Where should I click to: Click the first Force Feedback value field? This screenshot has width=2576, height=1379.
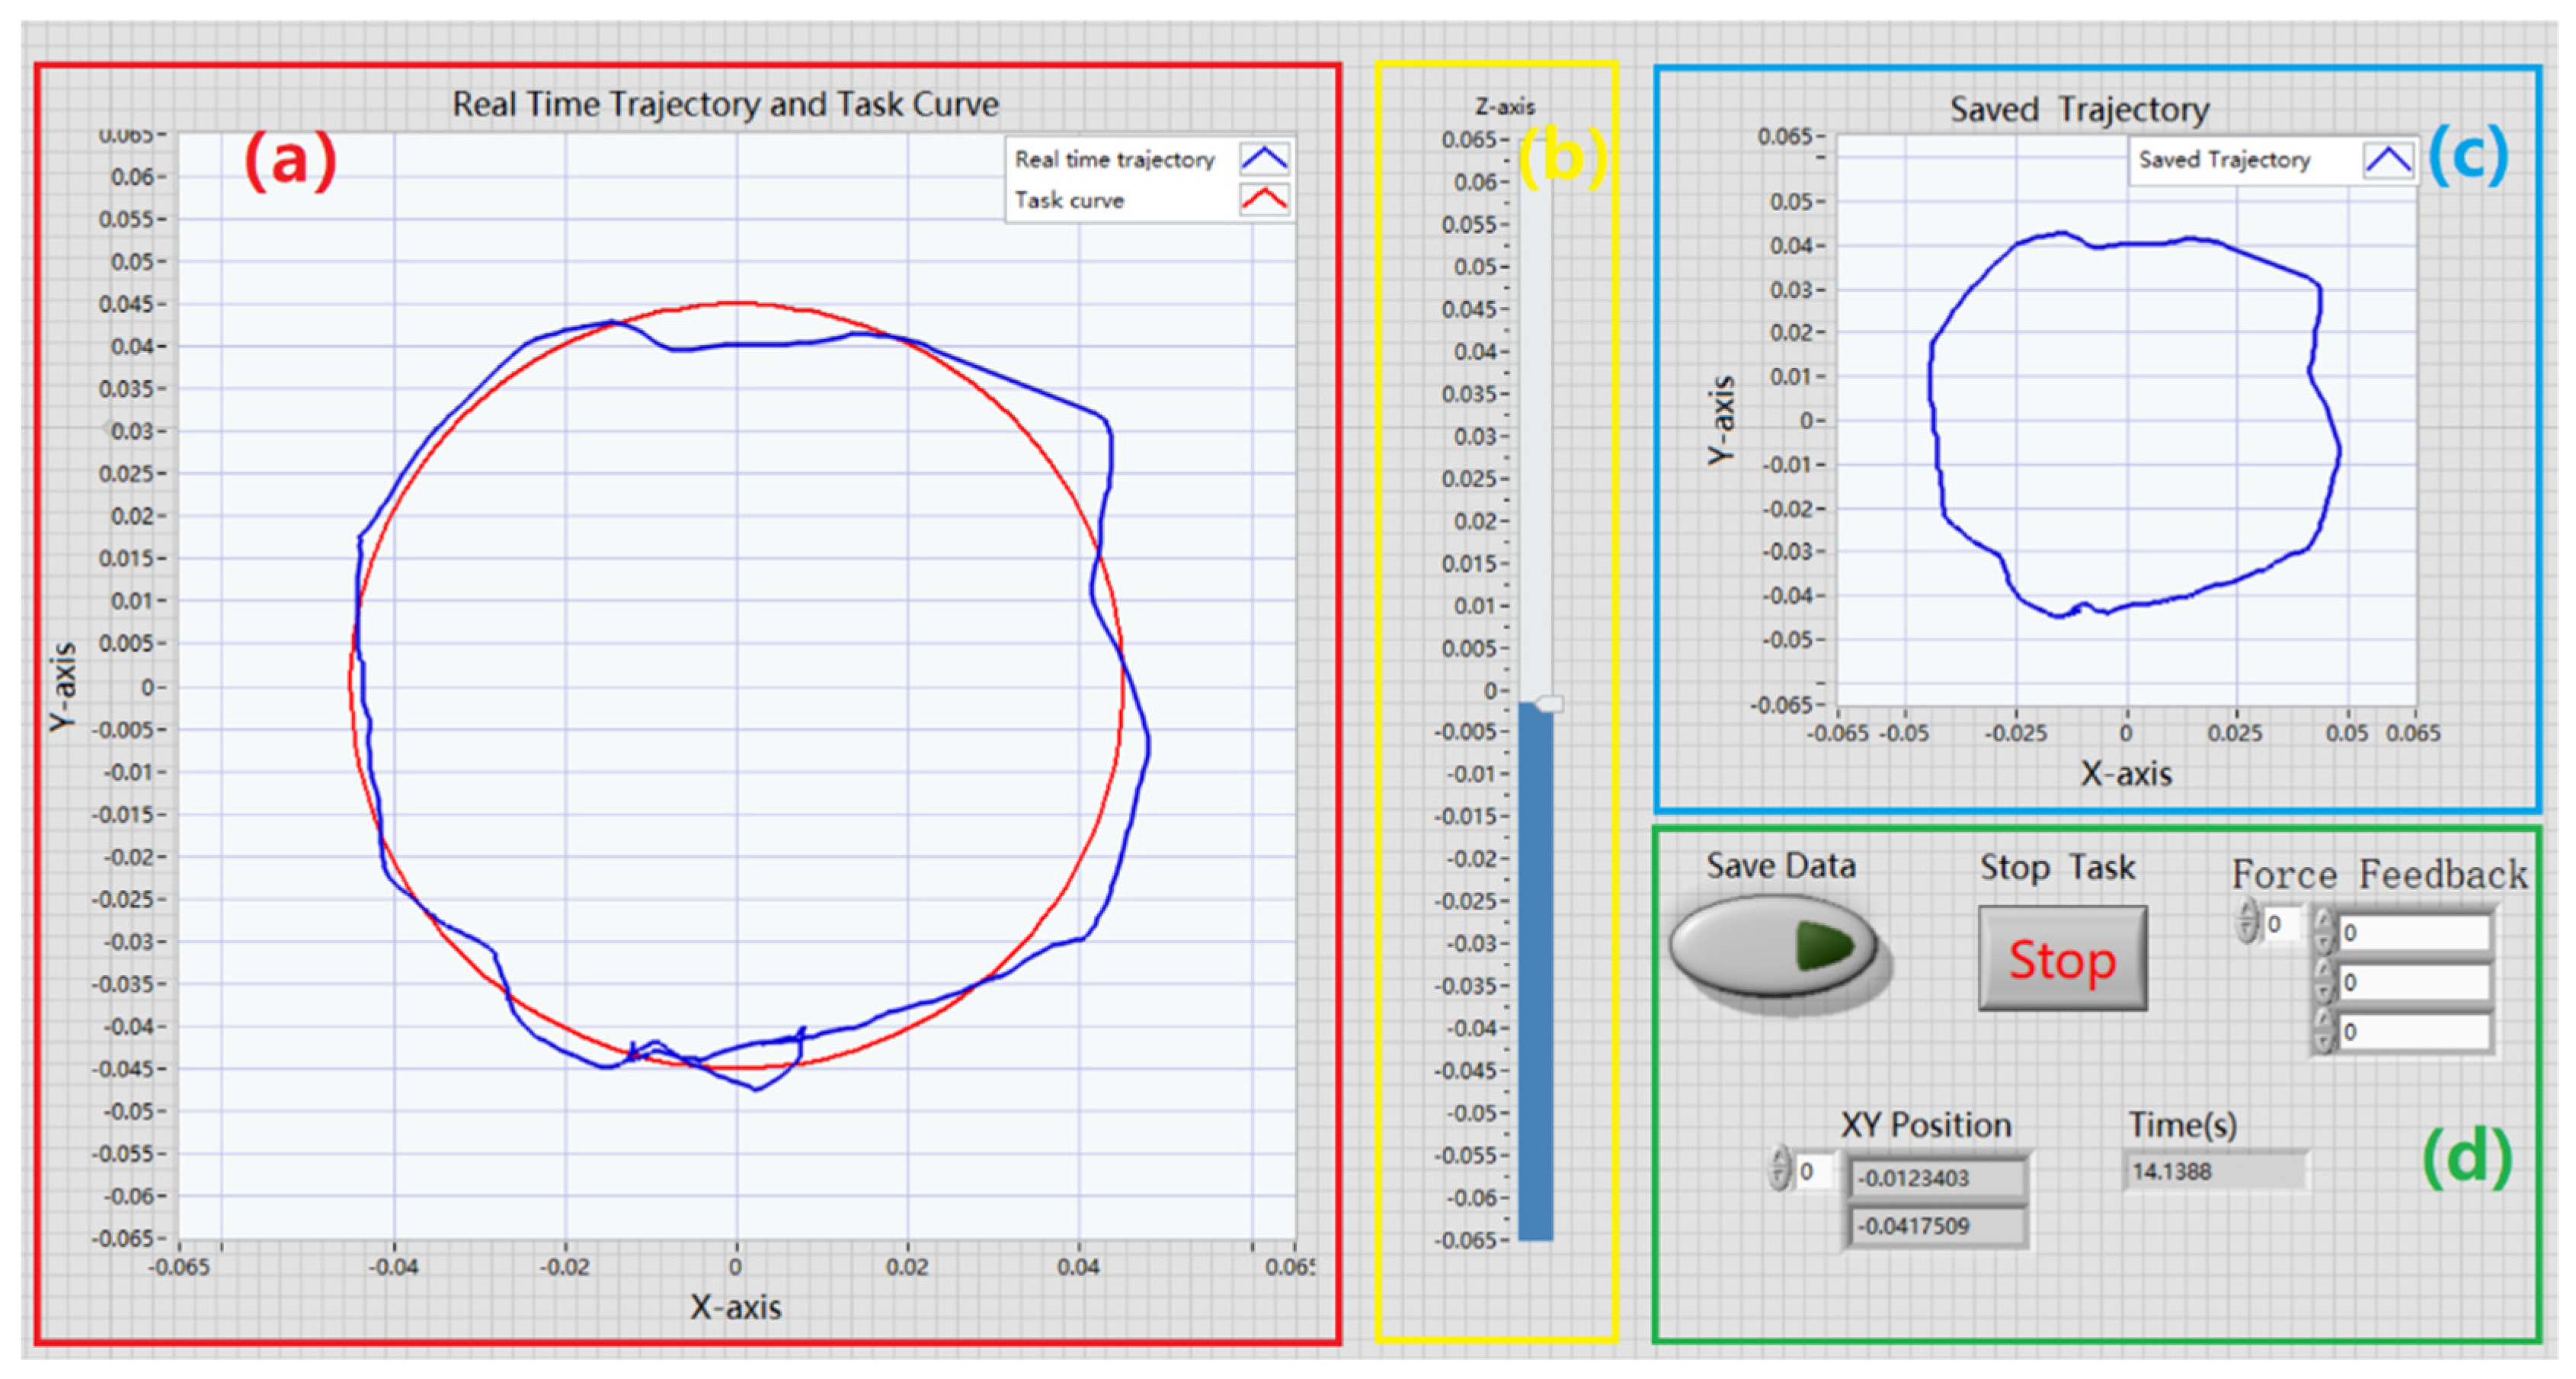tap(2414, 932)
